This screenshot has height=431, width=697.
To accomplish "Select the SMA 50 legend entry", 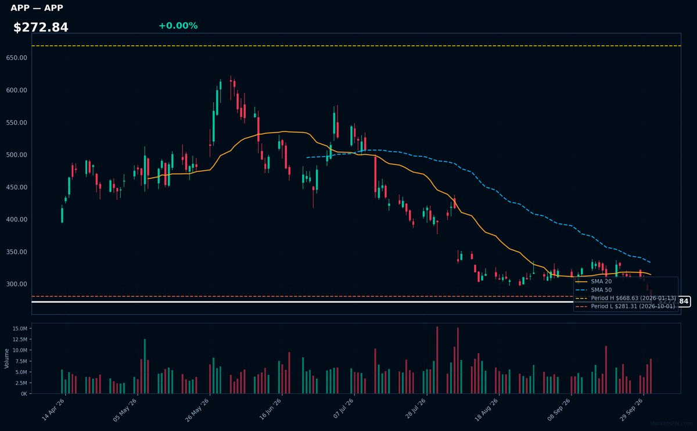I will click(x=593, y=290).
